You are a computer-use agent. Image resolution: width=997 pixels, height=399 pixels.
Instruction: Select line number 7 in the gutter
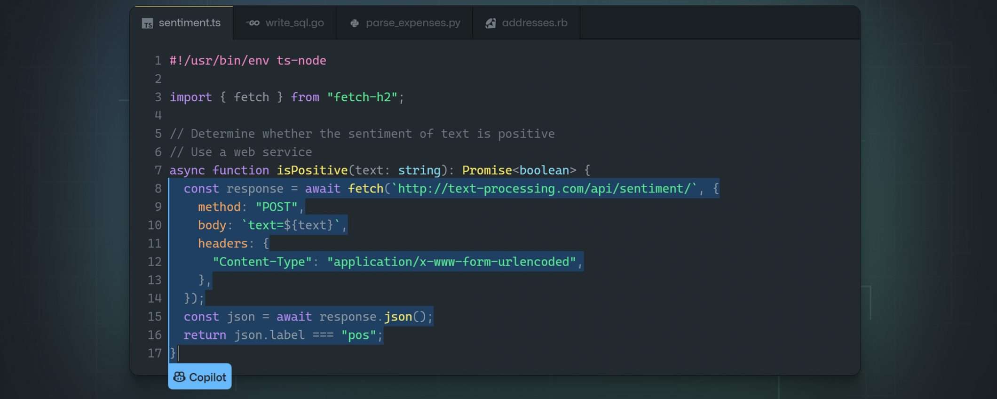(158, 170)
